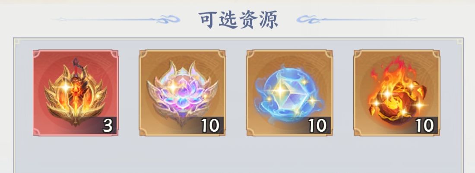The width and height of the screenshot is (475, 173).
Task: Select the burning fire rock item
Action: pyautogui.click(x=397, y=93)
